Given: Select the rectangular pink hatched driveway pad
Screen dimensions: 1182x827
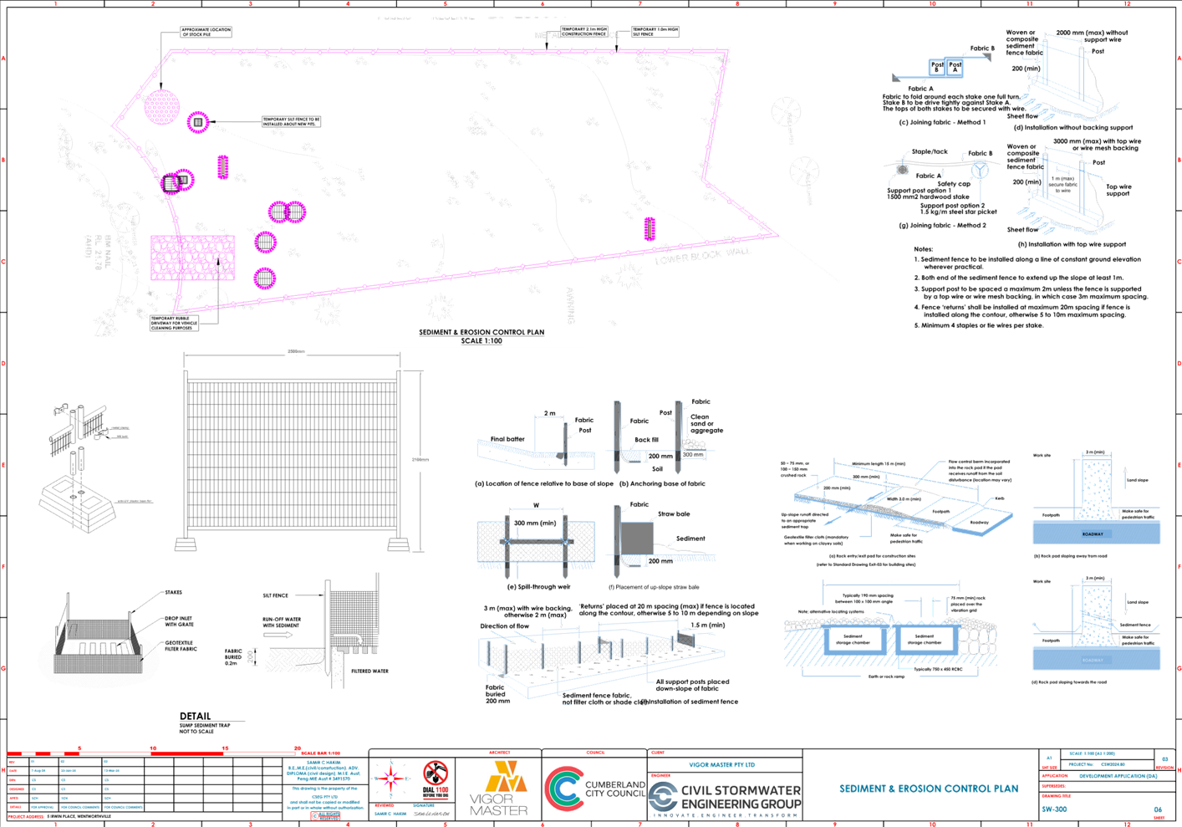Looking at the screenshot, I should point(192,258).
